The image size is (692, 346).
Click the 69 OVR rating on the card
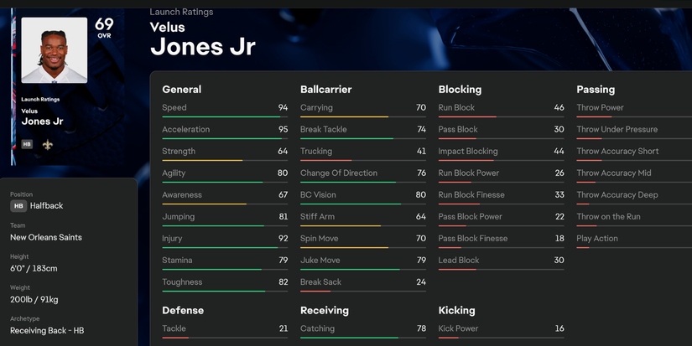click(104, 28)
